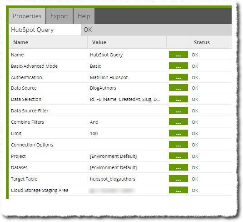Click the blurred Cloud Storage Staging Area value
This screenshot has width=243, height=222.
coord(112,191)
